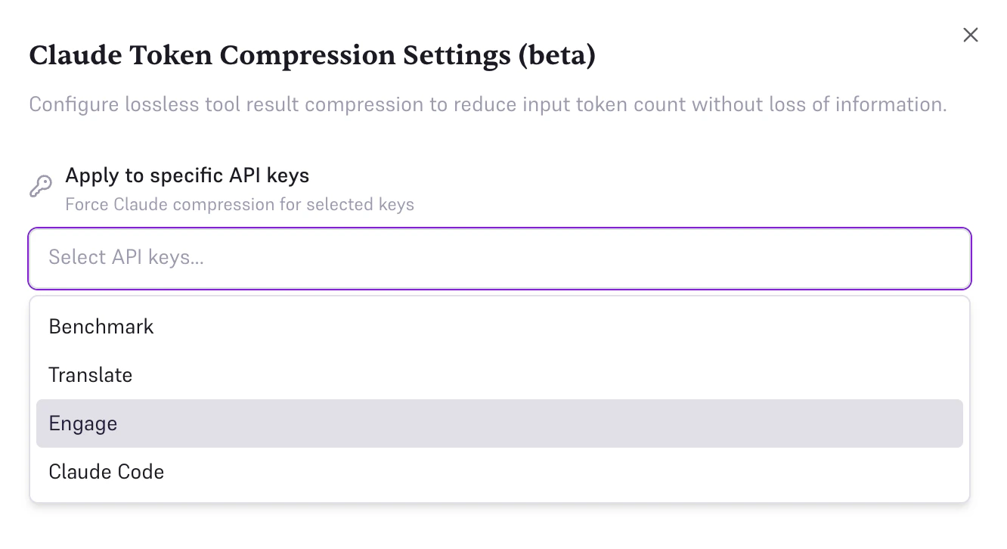Click the key icon next to API keys heading

point(41,185)
